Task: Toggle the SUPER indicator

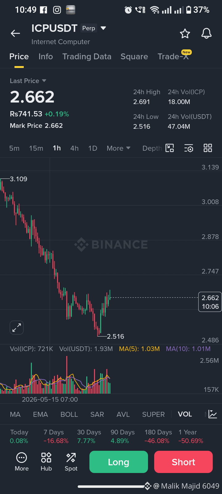Action: point(153,414)
